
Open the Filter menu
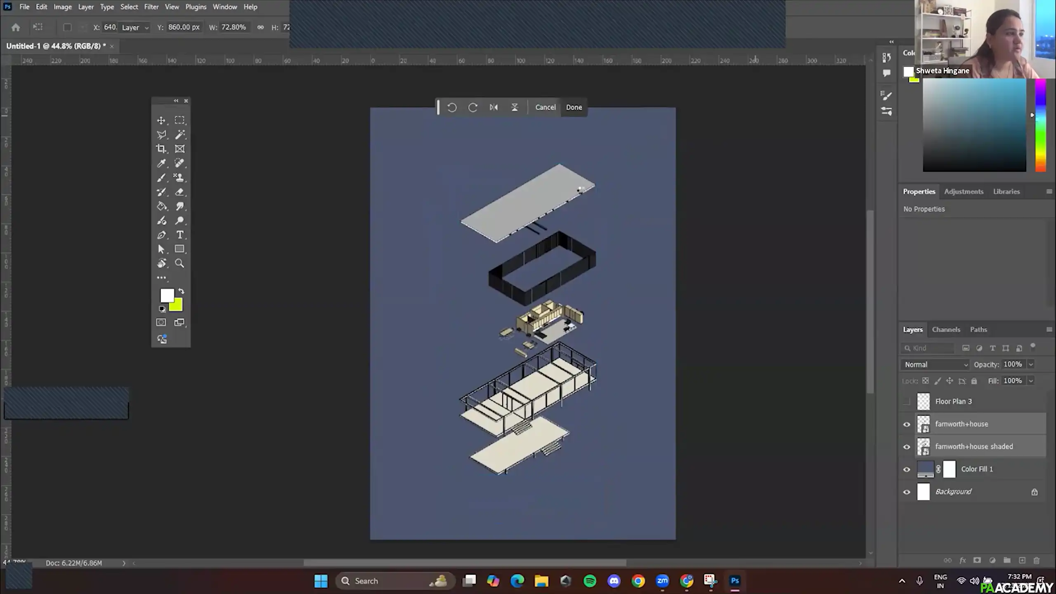click(151, 7)
